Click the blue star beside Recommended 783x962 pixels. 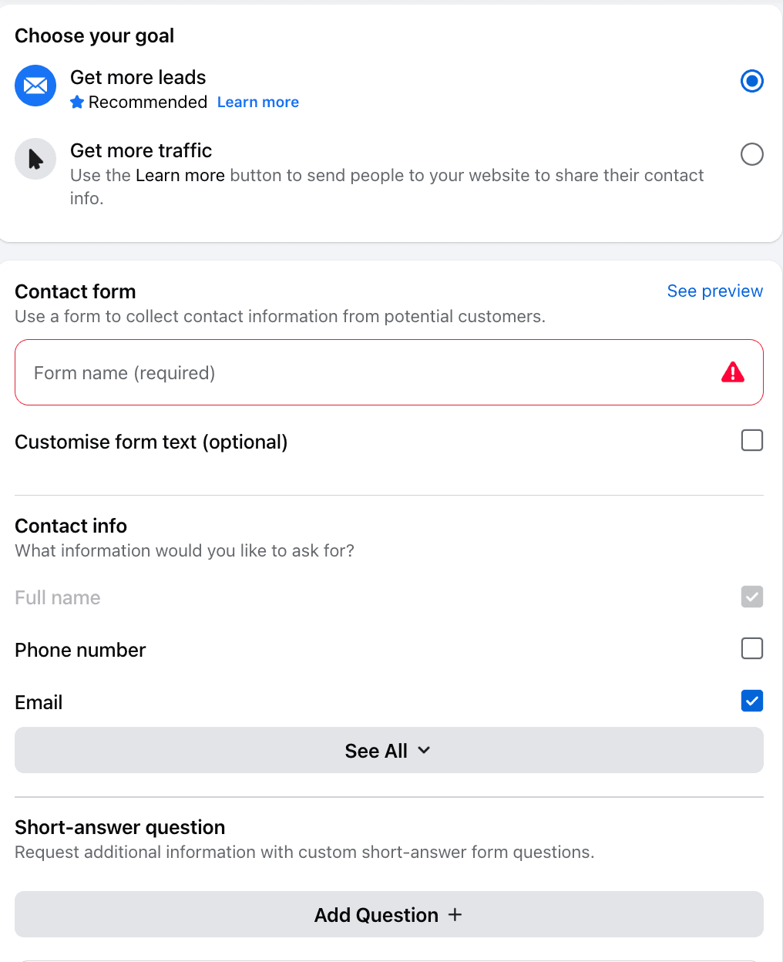point(76,102)
